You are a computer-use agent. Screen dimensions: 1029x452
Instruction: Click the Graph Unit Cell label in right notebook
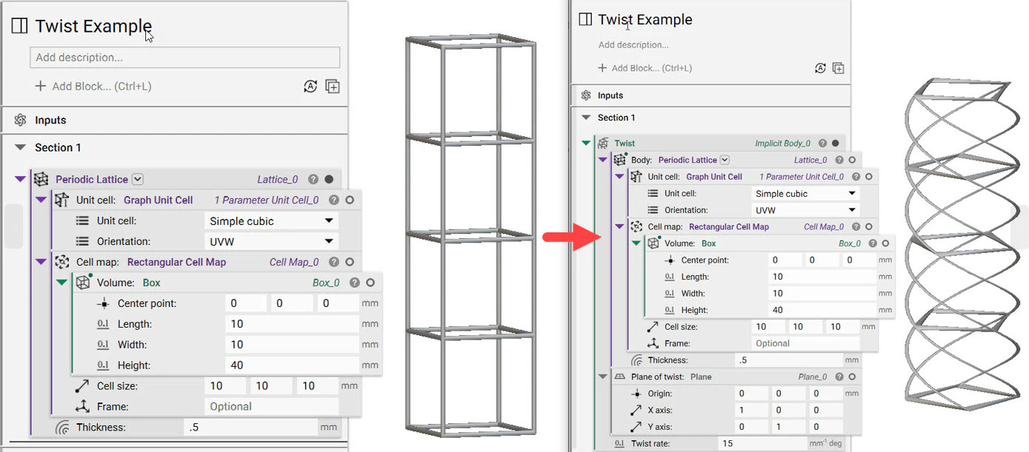[714, 177]
